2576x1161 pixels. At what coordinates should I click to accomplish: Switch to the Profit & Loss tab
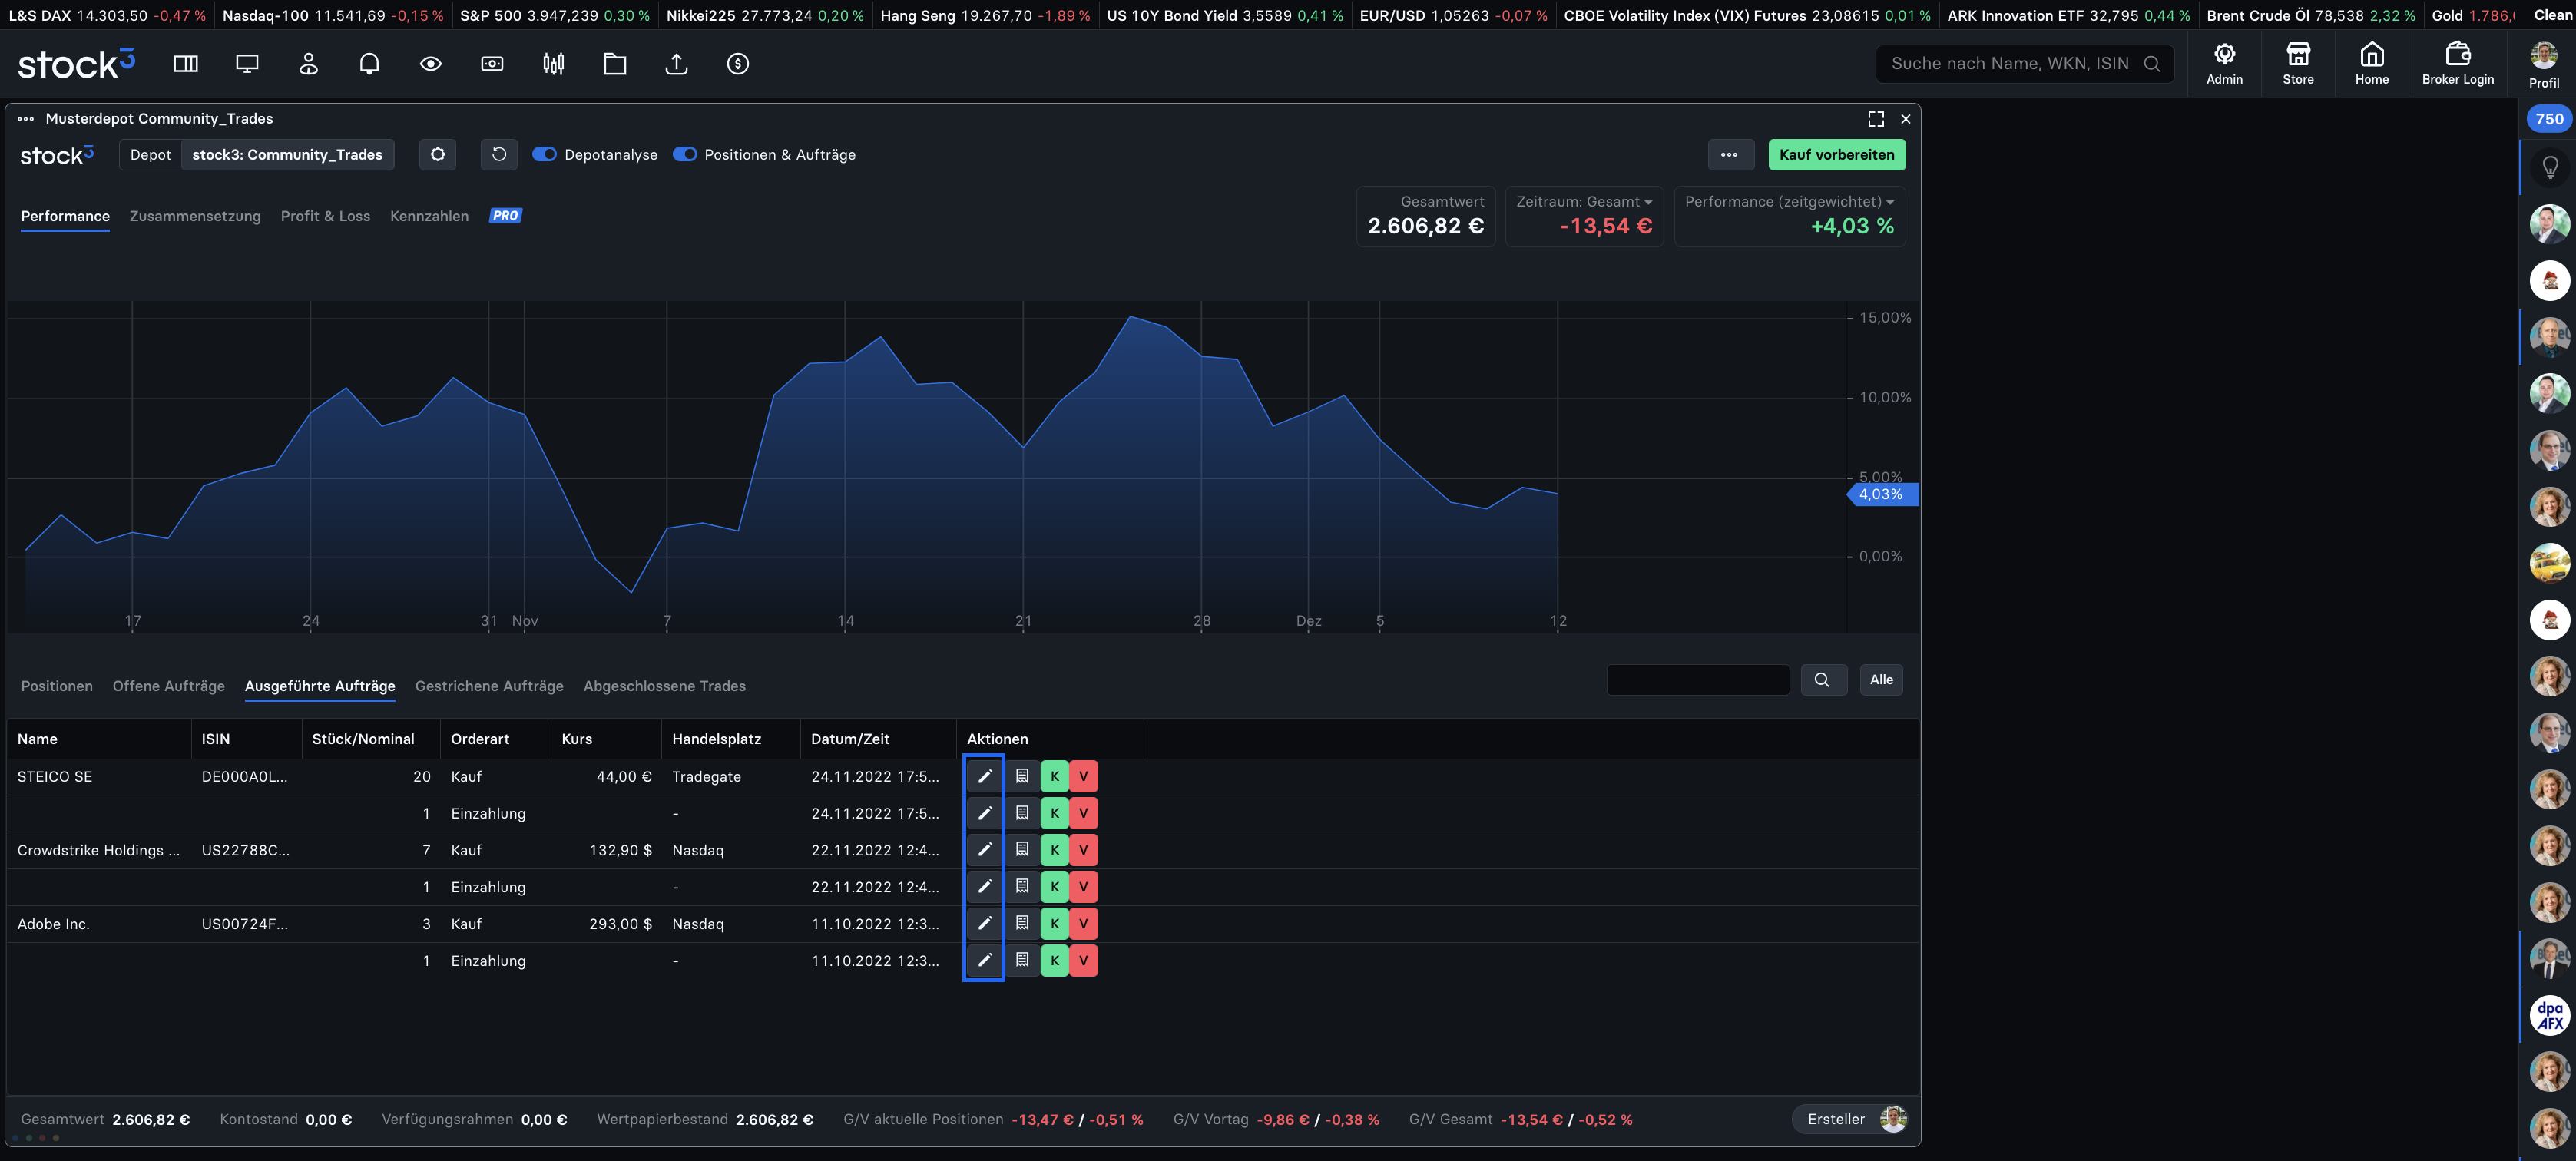click(325, 217)
